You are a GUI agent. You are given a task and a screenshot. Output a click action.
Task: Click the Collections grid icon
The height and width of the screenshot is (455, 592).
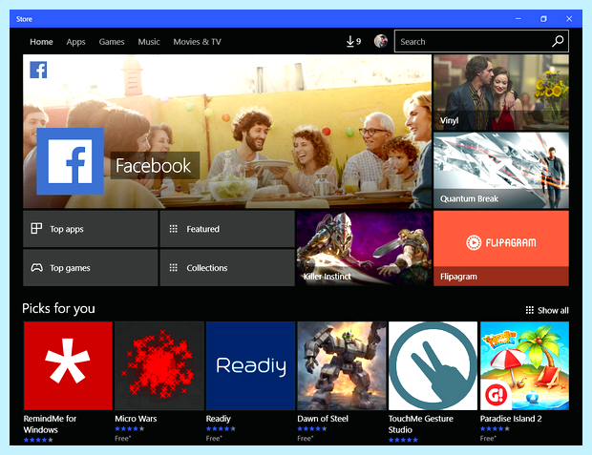173,267
